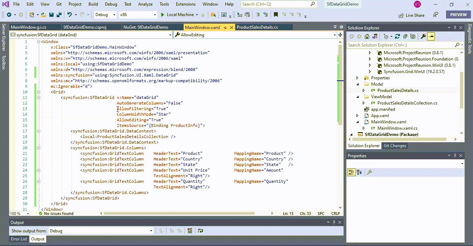Click Pending Changes Filter clock icon
This screenshot has width=473, height=246.
[386, 36]
